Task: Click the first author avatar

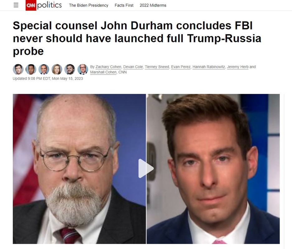Action: point(18,69)
